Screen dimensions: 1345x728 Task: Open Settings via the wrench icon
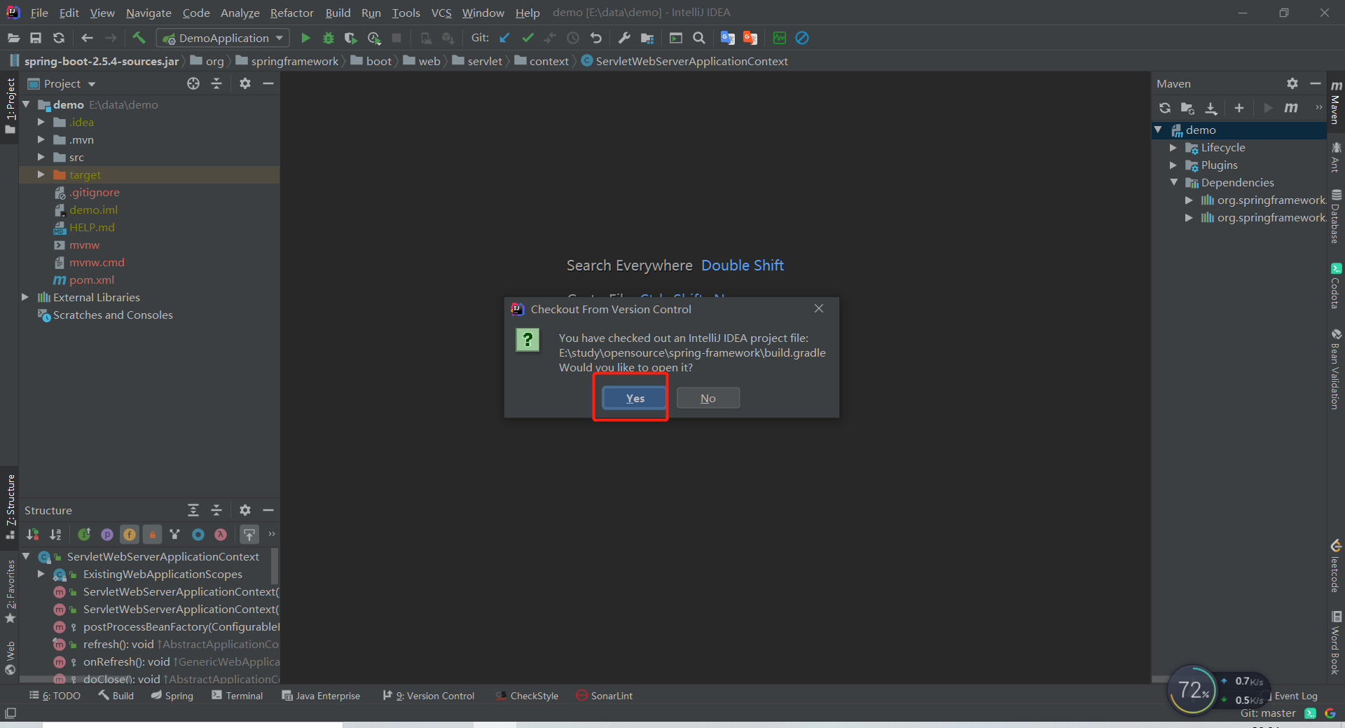point(623,38)
